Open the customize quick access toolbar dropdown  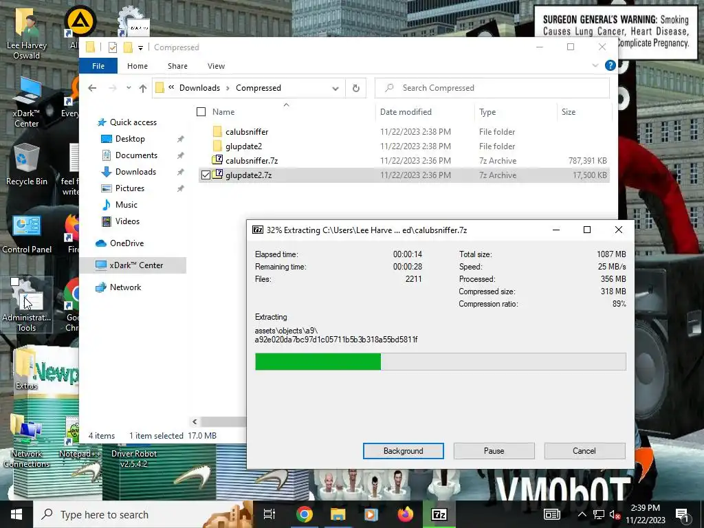(x=140, y=47)
